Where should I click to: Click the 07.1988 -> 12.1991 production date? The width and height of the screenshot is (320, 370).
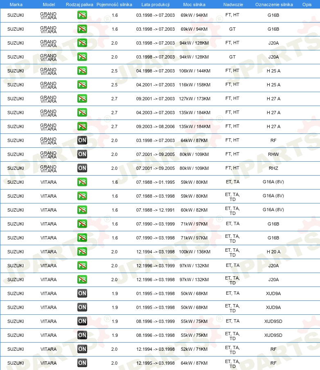coord(155,210)
